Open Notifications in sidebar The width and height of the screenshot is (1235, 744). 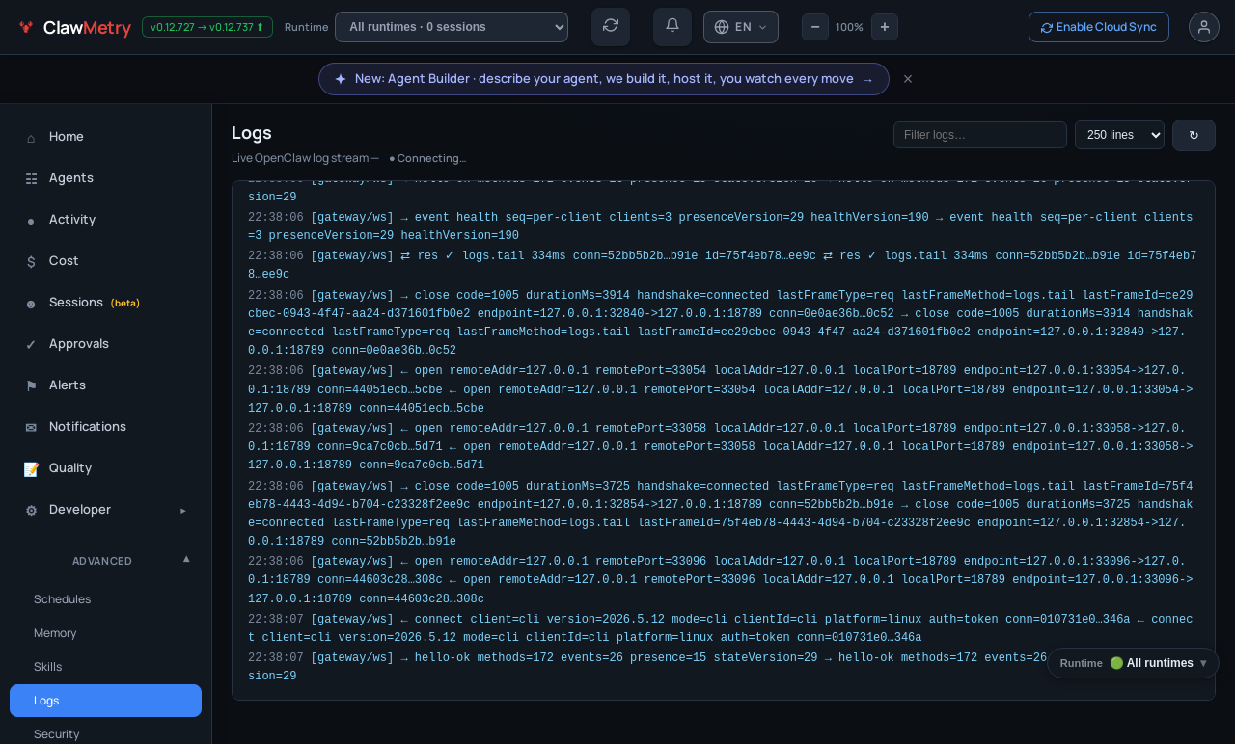(106, 427)
